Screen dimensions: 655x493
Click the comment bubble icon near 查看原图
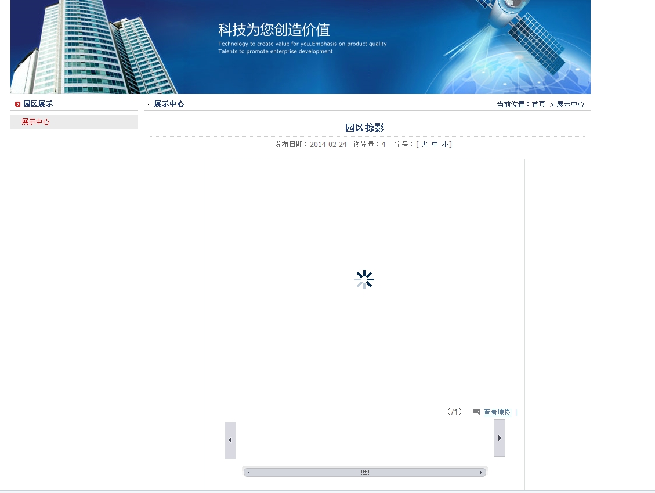tap(476, 412)
